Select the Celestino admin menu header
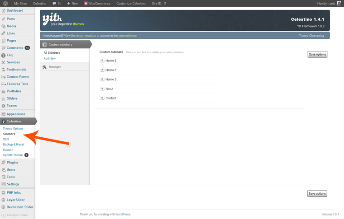Image resolution: width=344 pixels, height=219 pixels. click(x=19, y=121)
